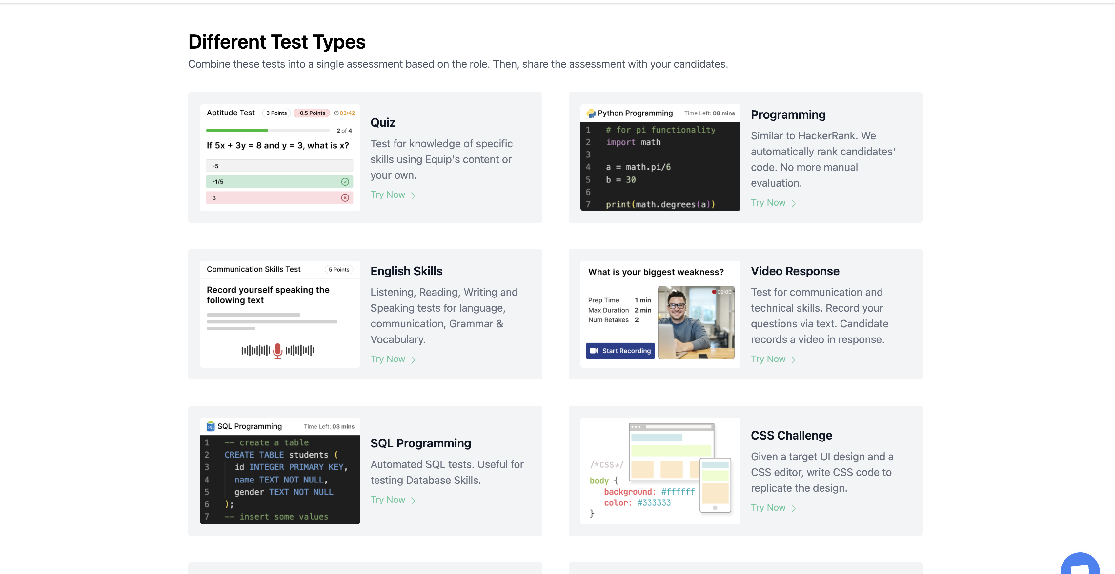Click the SQL code editor preview

point(280,479)
